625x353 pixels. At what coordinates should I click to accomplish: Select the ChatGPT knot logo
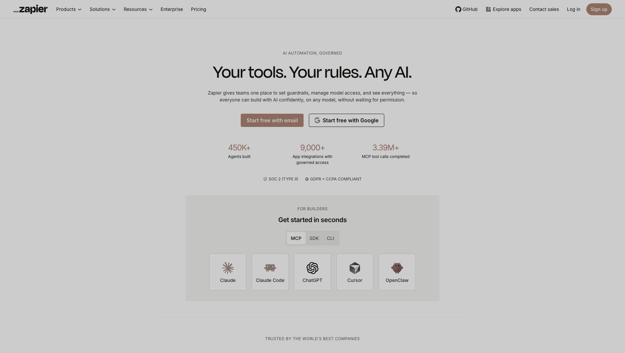tap(312, 268)
